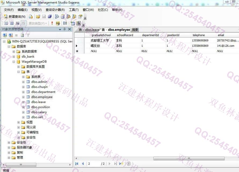Toggle the Results pane
This screenshot has width=239, height=172.
[x=23, y=23]
